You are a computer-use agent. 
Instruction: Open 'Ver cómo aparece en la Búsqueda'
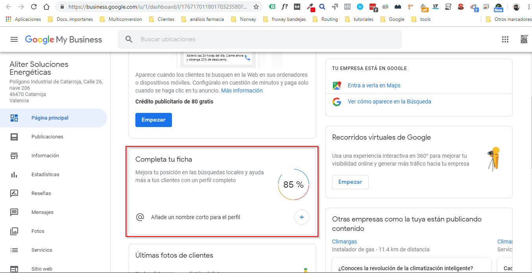click(390, 101)
